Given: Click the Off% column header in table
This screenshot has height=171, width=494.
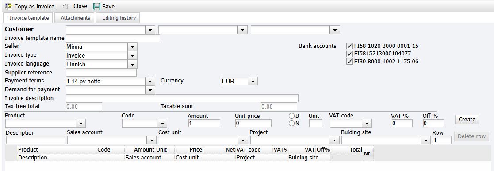Looking at the screenshot, I should [323, 150].
